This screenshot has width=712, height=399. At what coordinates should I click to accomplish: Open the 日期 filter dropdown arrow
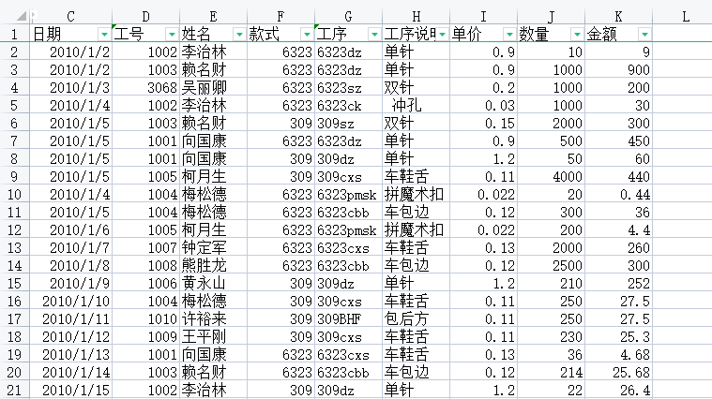(103, 35)
